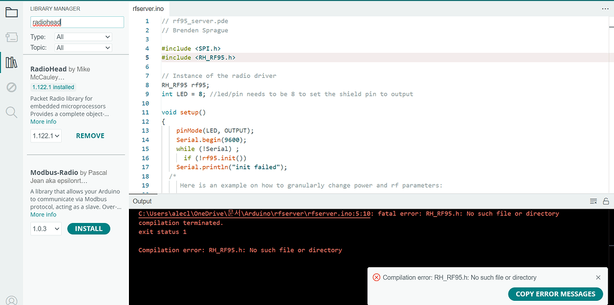This screenshot has width=614, height=305.
Task: Click line number 5 in gutter
Action: (147, 58)
